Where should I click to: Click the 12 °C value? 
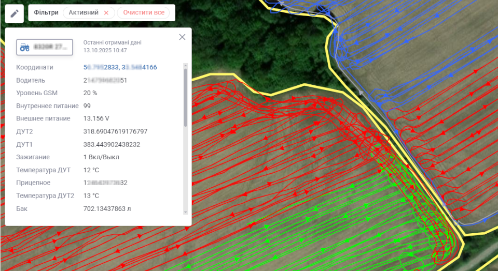pos(91,170)
